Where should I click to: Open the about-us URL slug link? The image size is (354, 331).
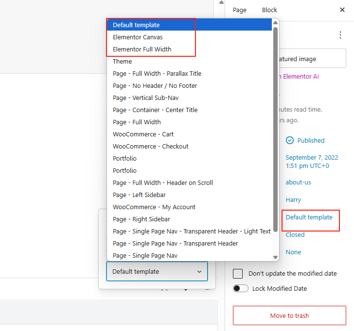click(298, 182)
